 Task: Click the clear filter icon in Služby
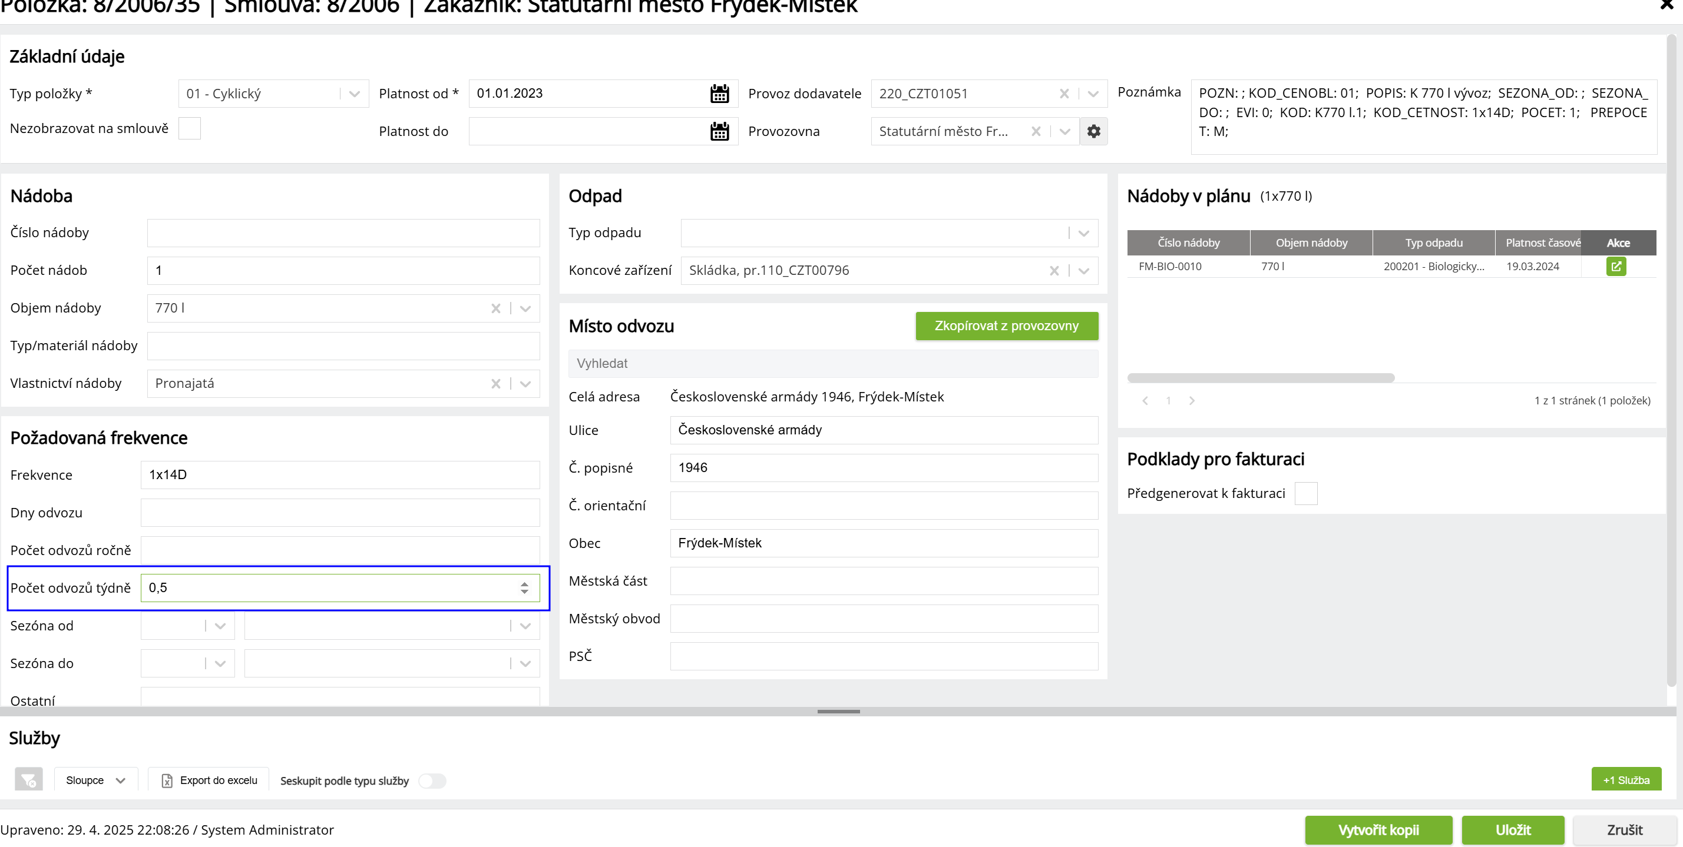[x=29, y=780]
